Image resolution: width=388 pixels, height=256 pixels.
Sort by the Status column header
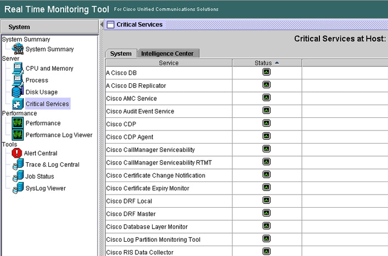267,63
